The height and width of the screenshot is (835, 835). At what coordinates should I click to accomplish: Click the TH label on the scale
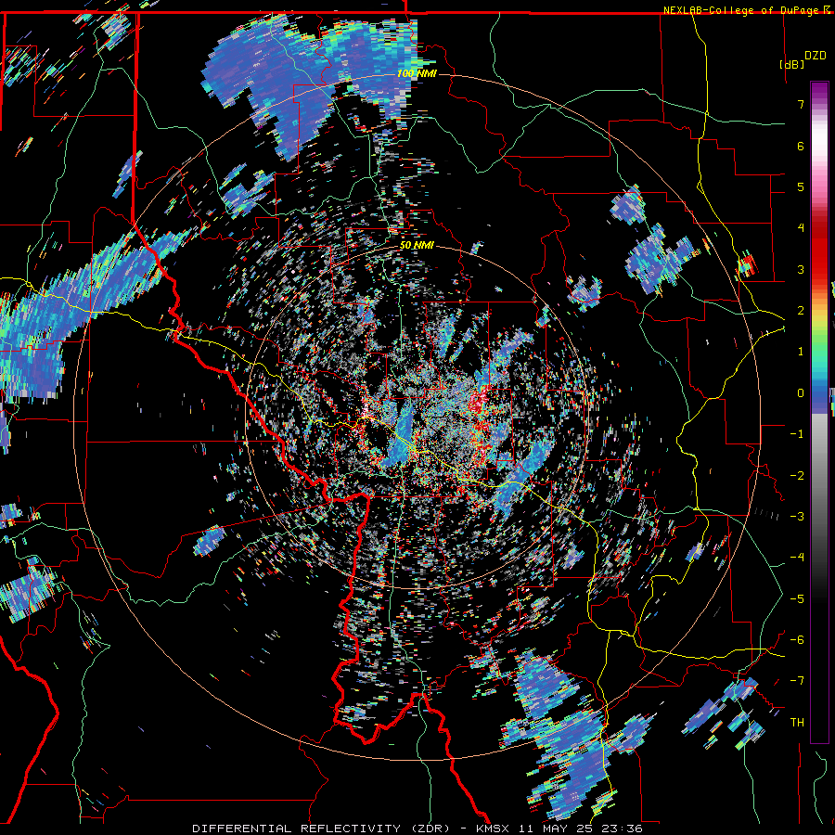797,723
